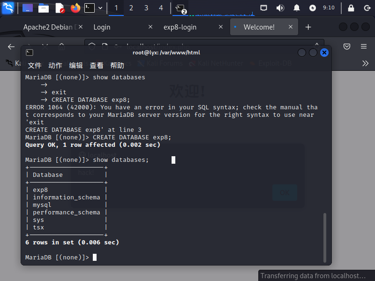375x281 pixels.
Task: Lock the screen with the padlock icon
Action: tap(351, 8)
